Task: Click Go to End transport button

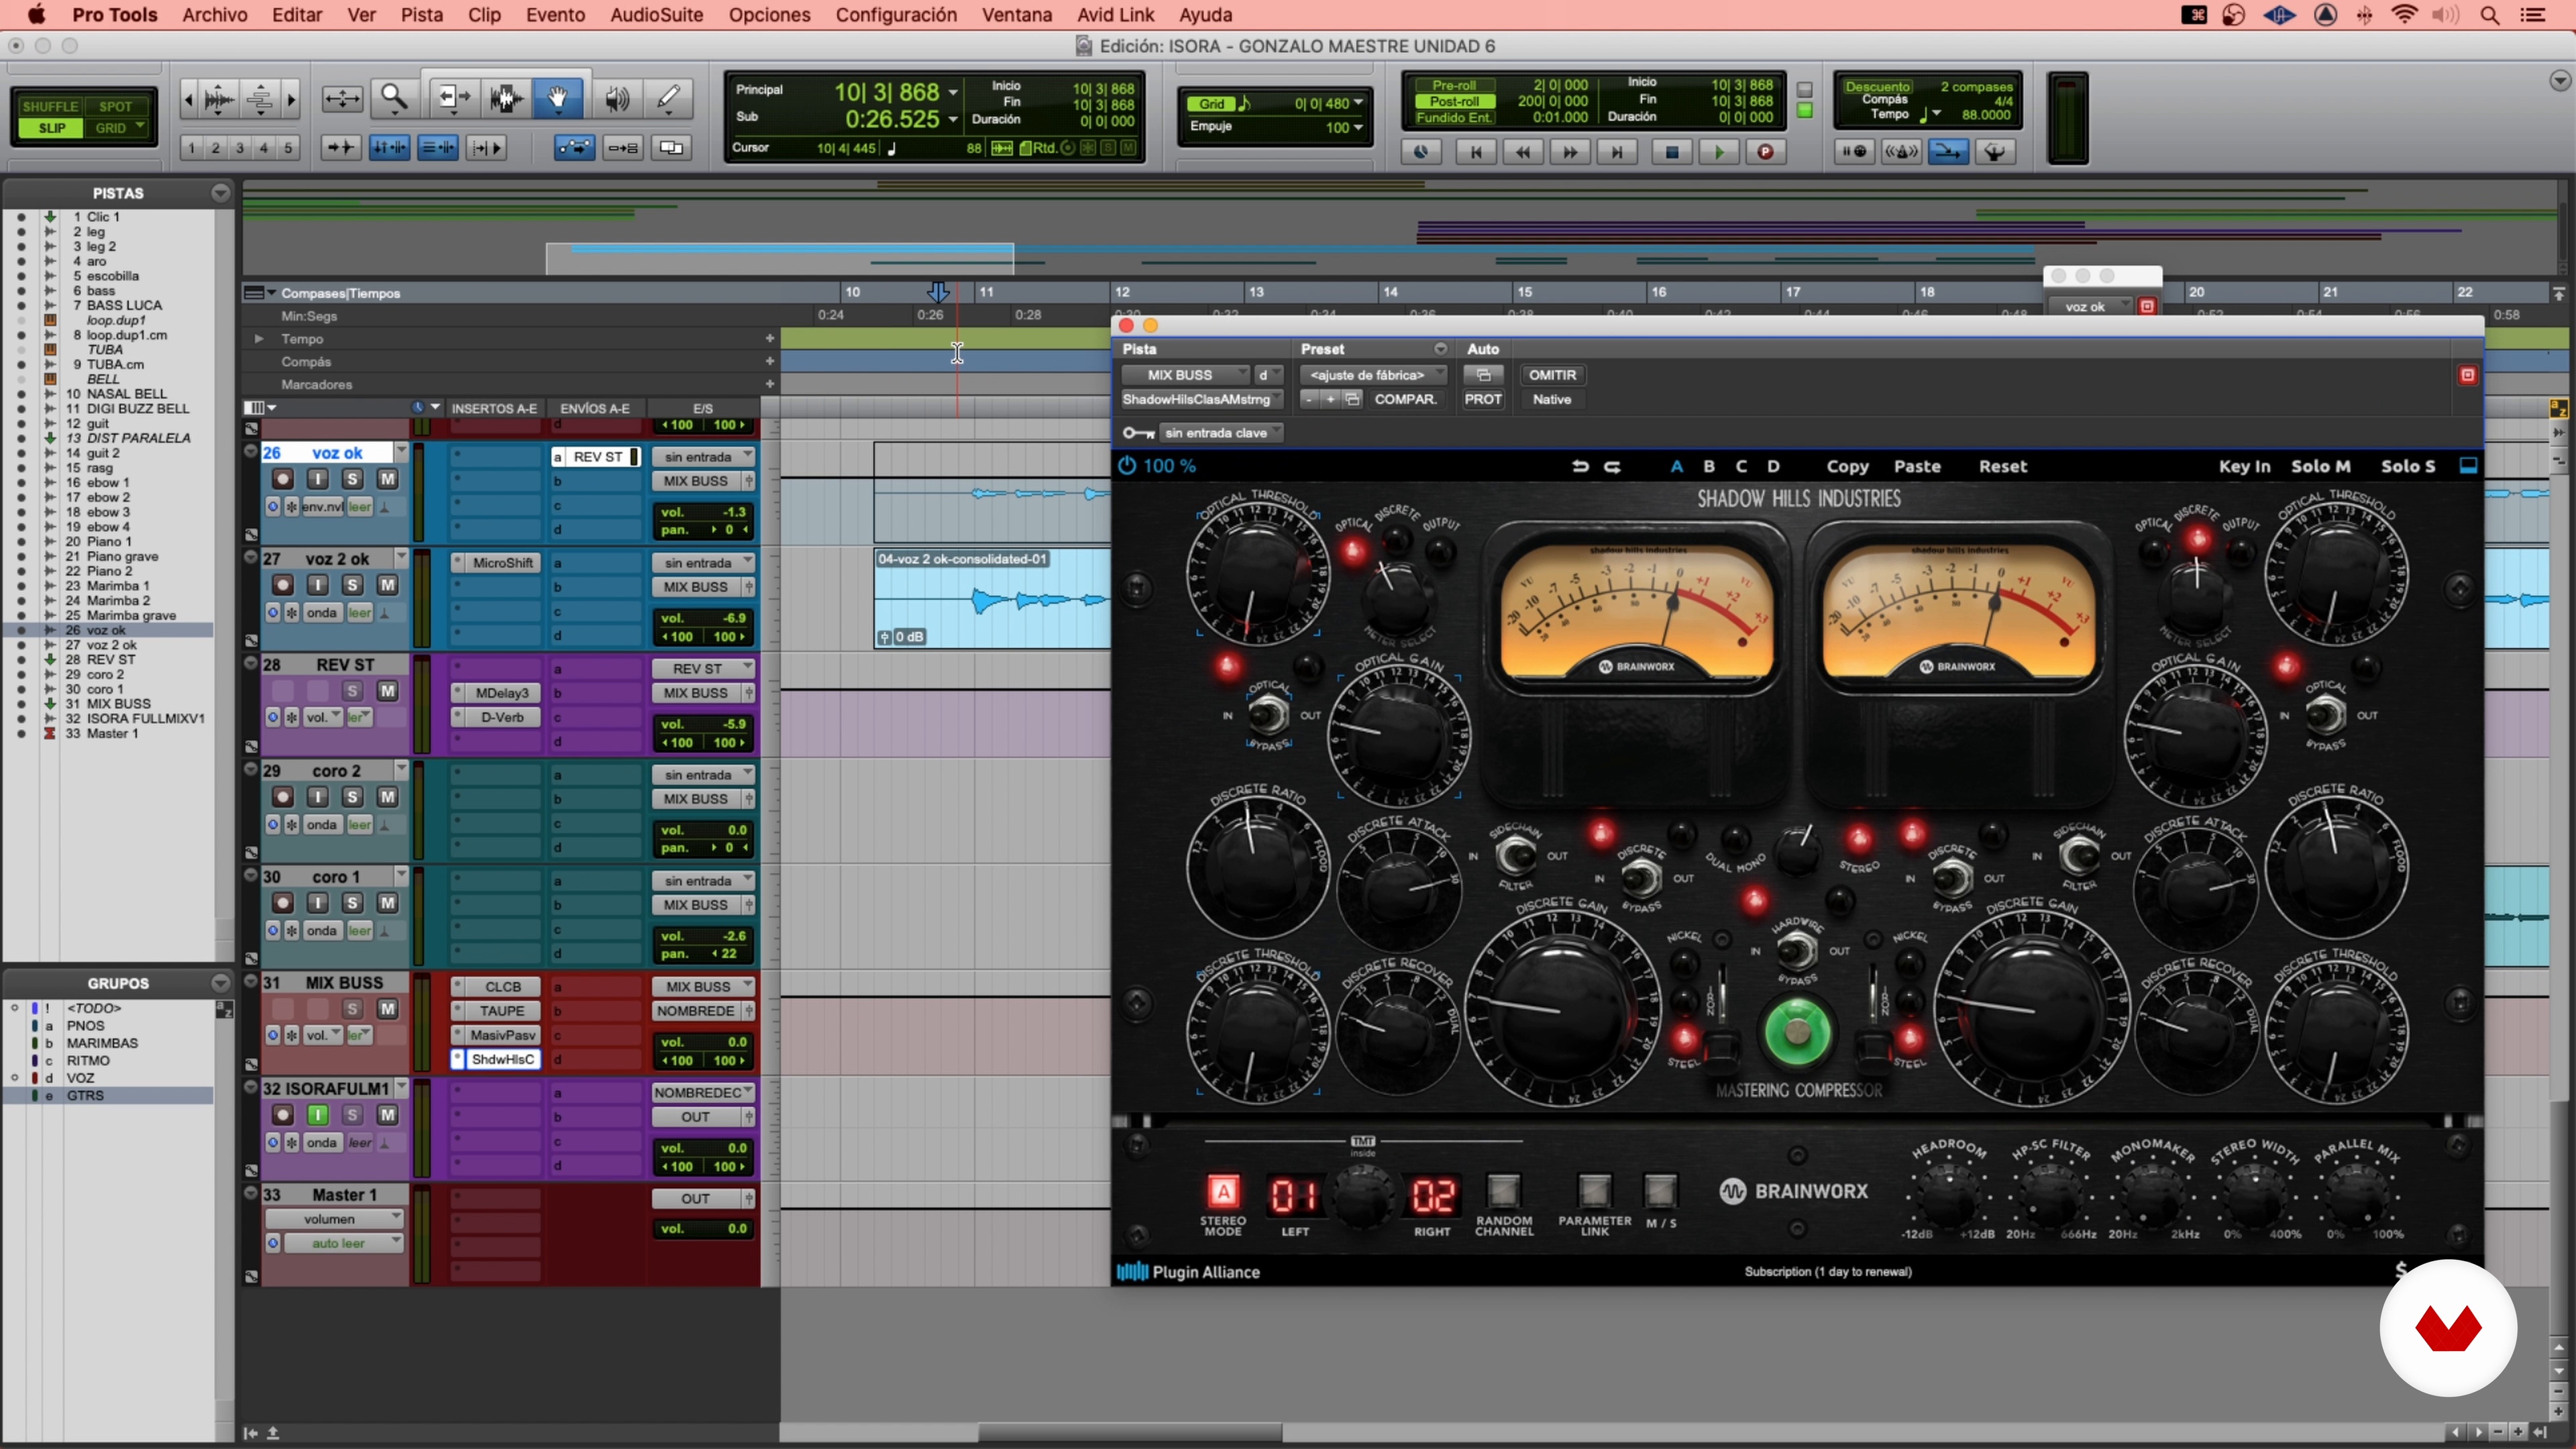Action: point(1617,152)
